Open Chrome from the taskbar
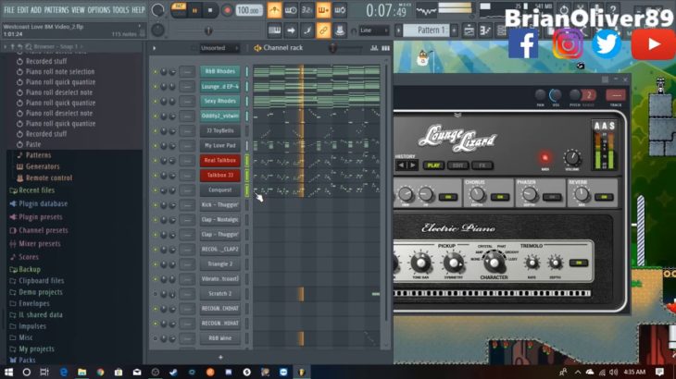Viewport: 676px width, 379px height. 100,373
